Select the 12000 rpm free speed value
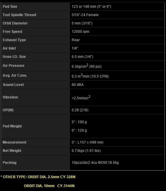This screenshot has width=166, height=191. pos(80,32)
